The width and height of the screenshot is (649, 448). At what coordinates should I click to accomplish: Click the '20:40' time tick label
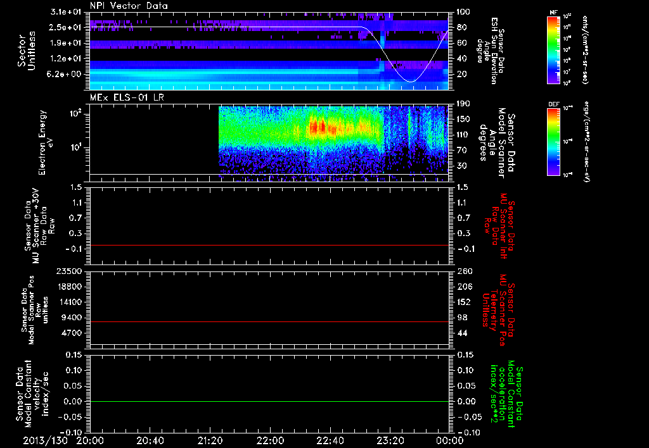pos(150,440)
